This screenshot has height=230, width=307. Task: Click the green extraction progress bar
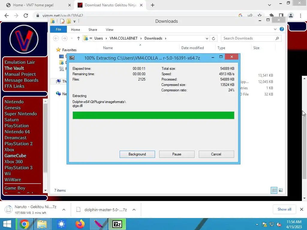coord(153,115)
